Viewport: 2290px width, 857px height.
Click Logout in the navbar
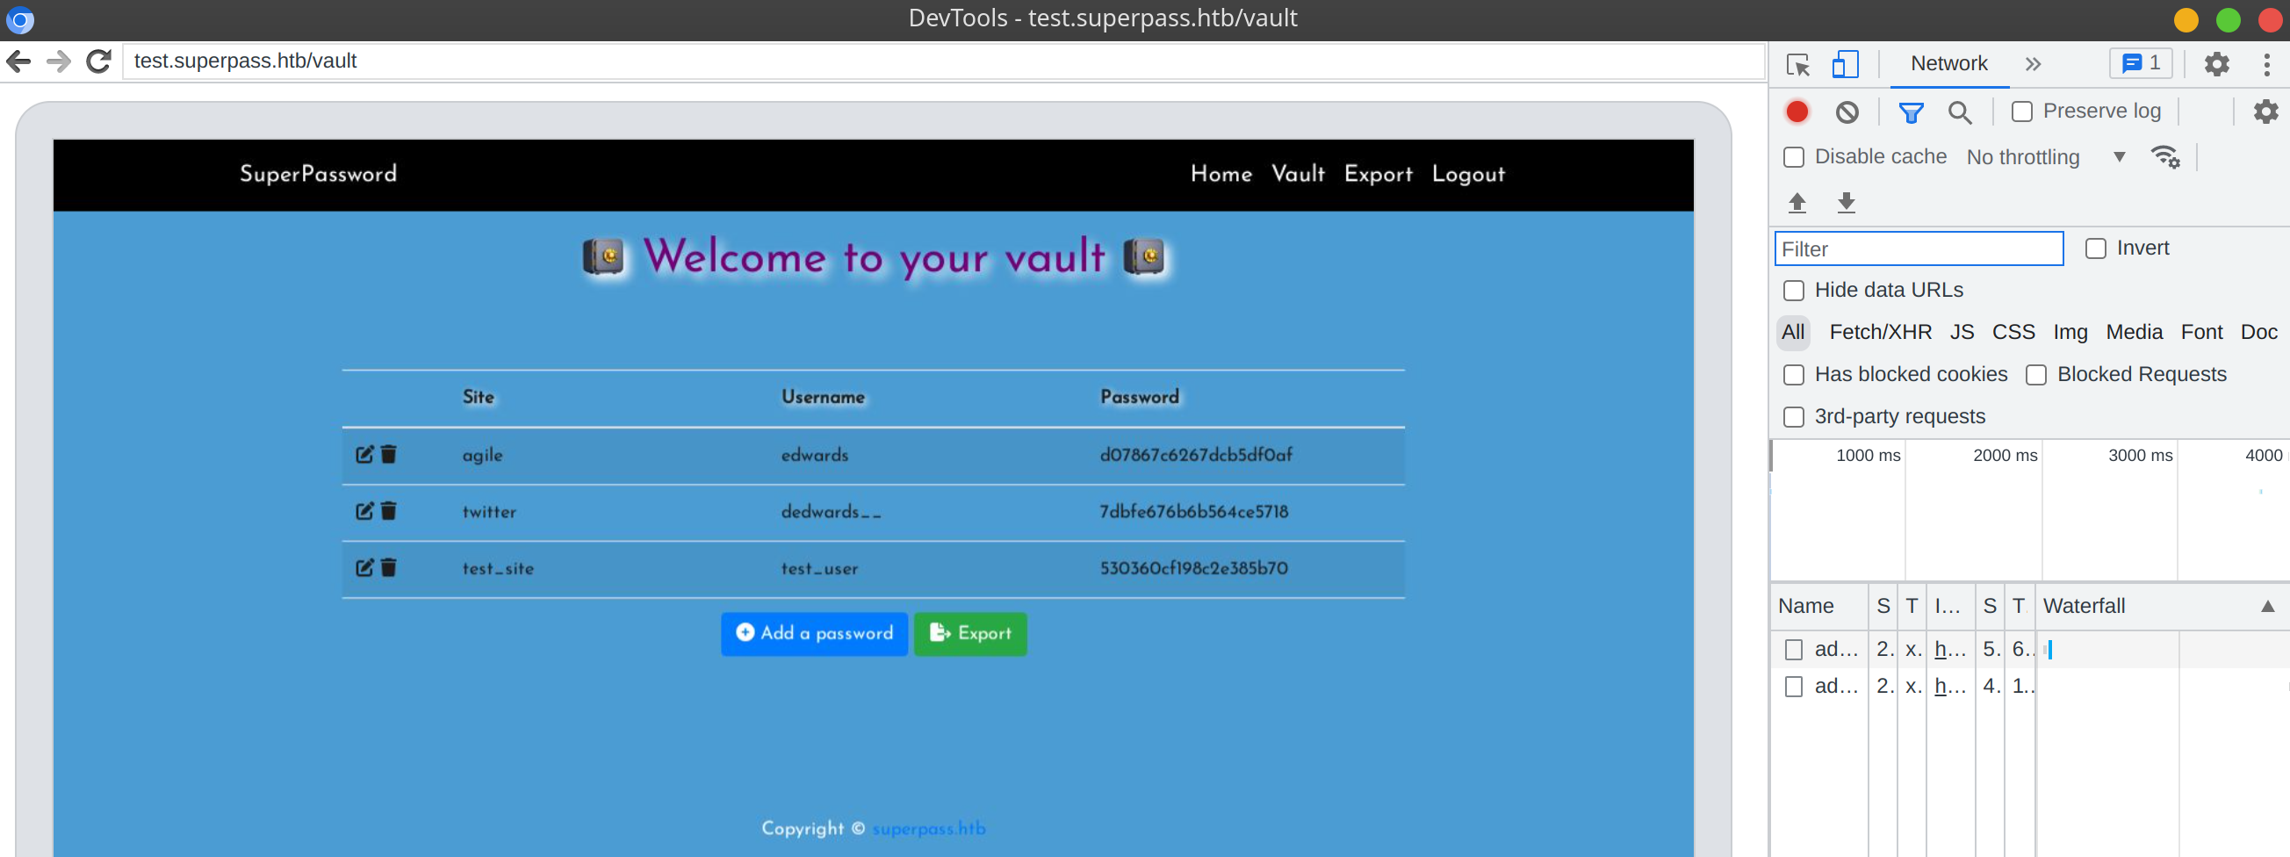tap(1468, 174)
